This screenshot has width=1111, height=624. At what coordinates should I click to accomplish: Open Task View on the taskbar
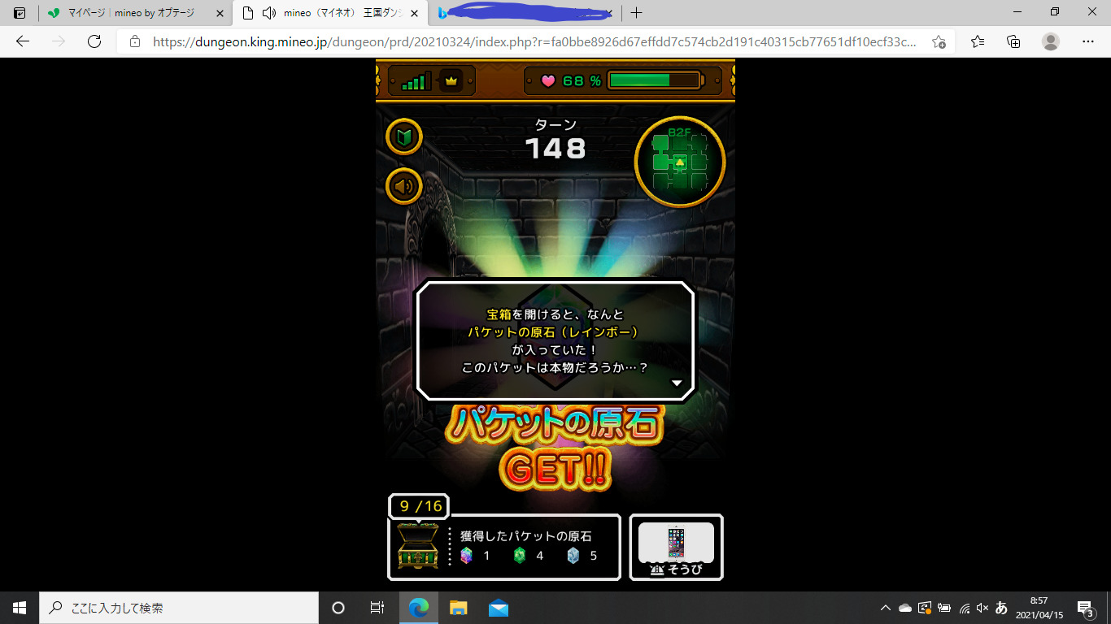click(377, 608)
